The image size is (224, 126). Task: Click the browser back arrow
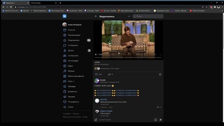3,7
